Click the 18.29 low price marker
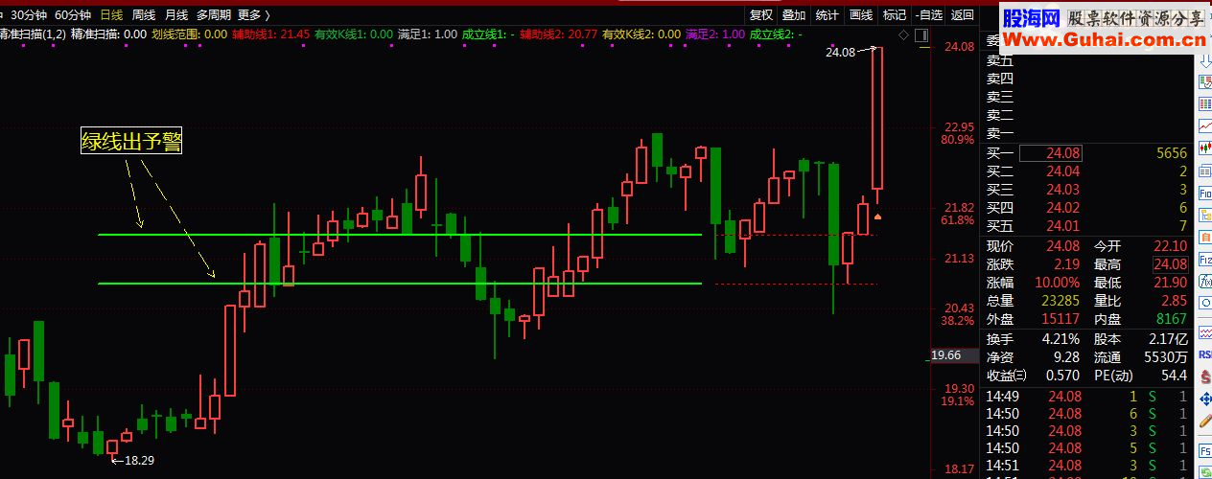Viewport: 1212px width, 479px height. click(x=139, y=460)
